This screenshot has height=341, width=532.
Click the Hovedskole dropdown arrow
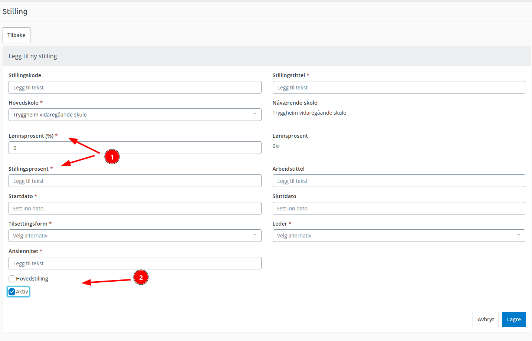(255, 114)
